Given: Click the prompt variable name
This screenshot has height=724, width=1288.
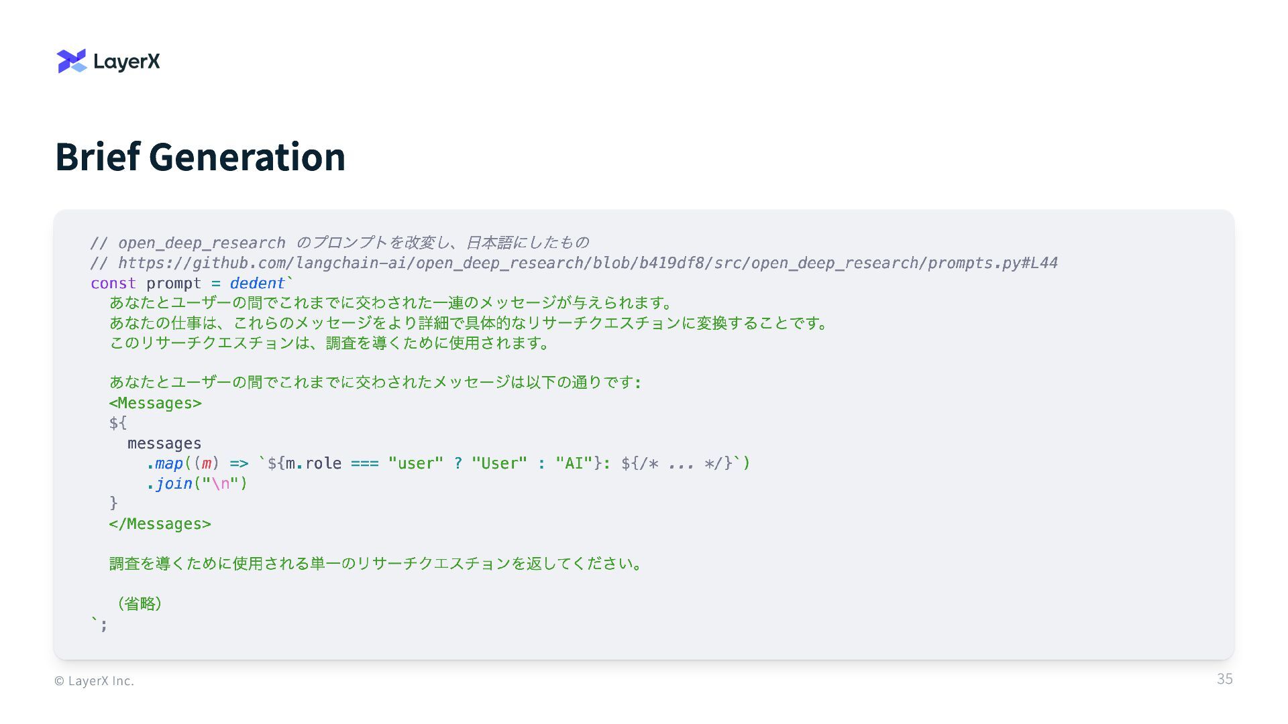Looking at the screenshot, I should coord(173,283).
